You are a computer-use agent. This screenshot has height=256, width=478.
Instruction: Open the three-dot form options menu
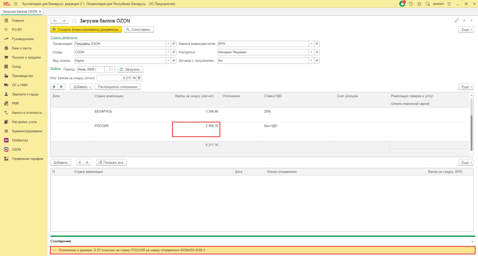(x=464, y=21)
